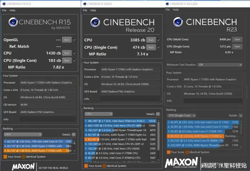Viewport: 250px width, 171px height.
Task: Open the Minimum Test Duration dropdown
Action: pyautogui.click(x=220, y=65)
